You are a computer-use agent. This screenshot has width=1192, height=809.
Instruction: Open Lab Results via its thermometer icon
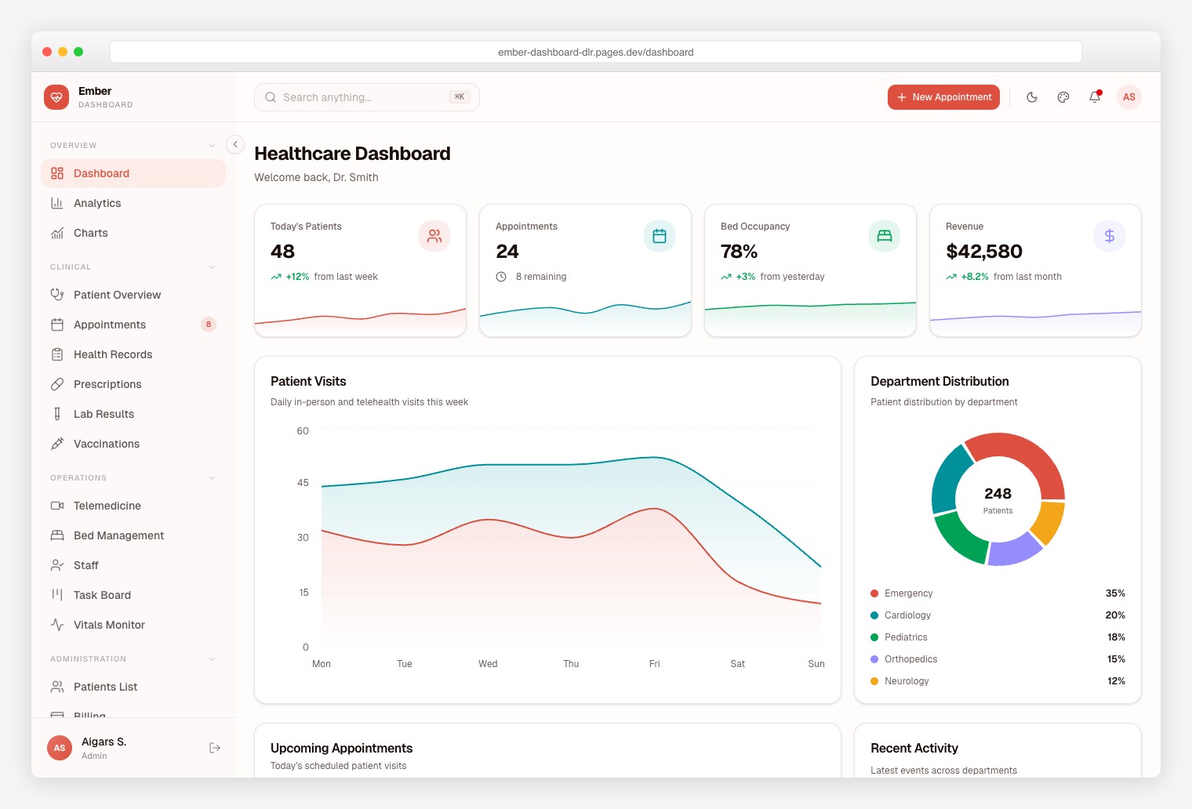57,414
